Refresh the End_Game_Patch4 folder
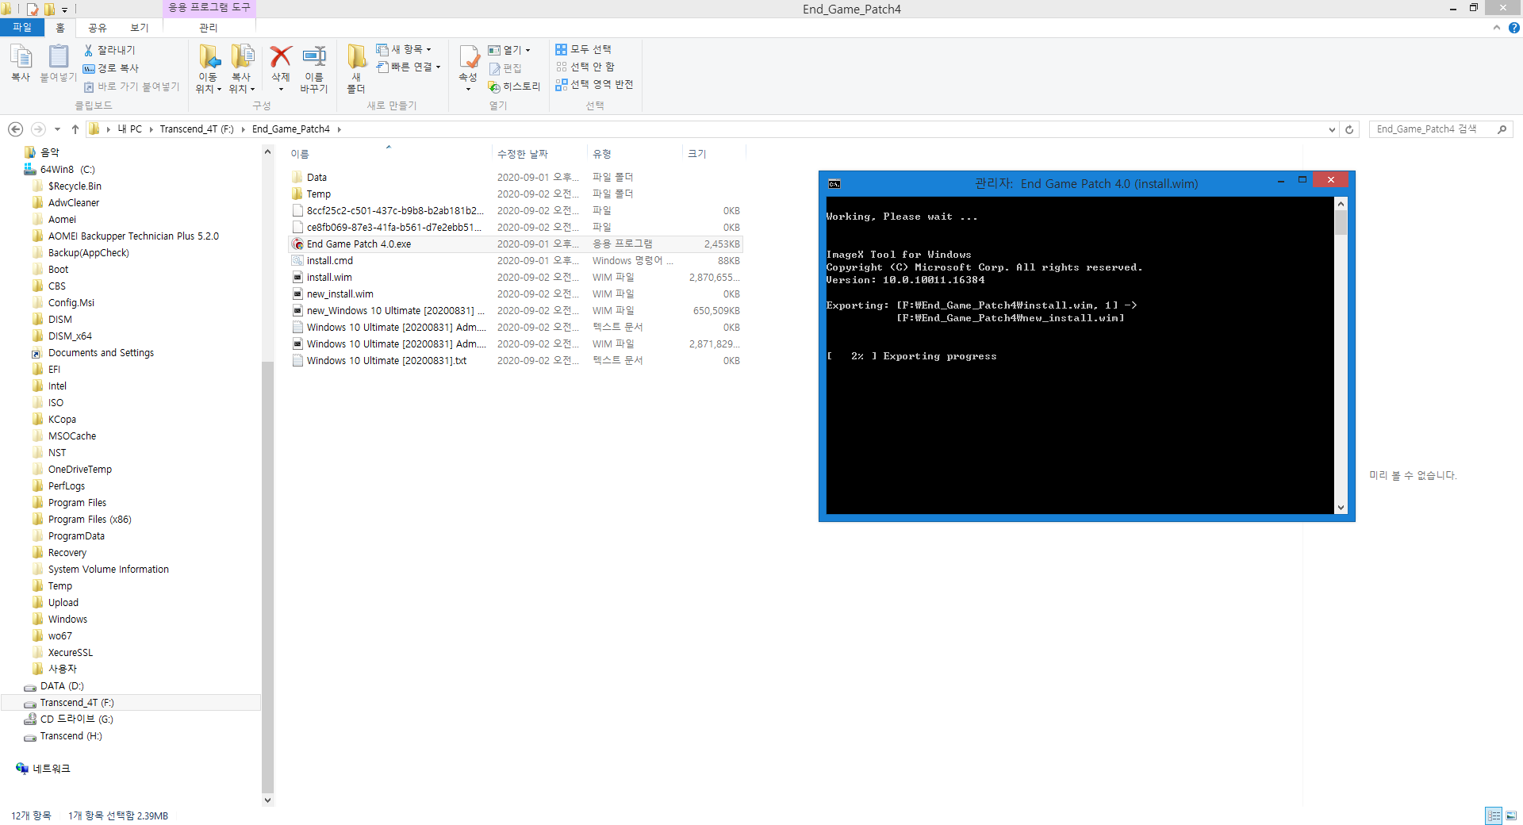1523x825 pixels. 1349,129
